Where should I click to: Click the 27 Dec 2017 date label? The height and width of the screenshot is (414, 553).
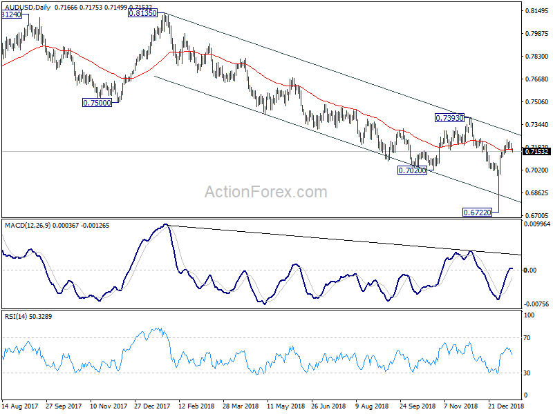[152, 406]
